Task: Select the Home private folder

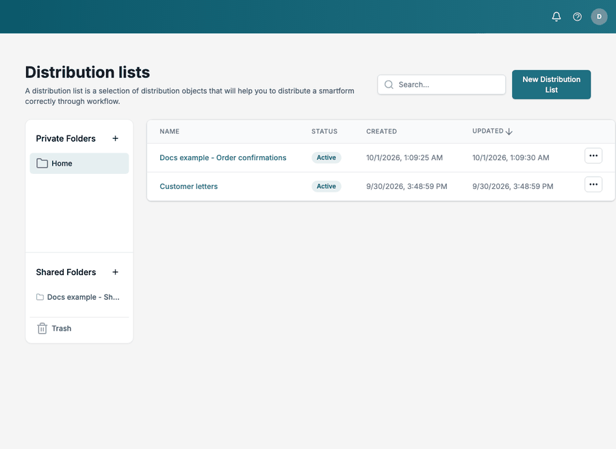Action: (x=79, y=163)
